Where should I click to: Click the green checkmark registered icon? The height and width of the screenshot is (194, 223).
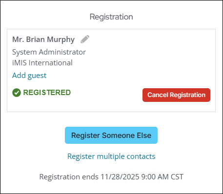click(x=17, y=93)
